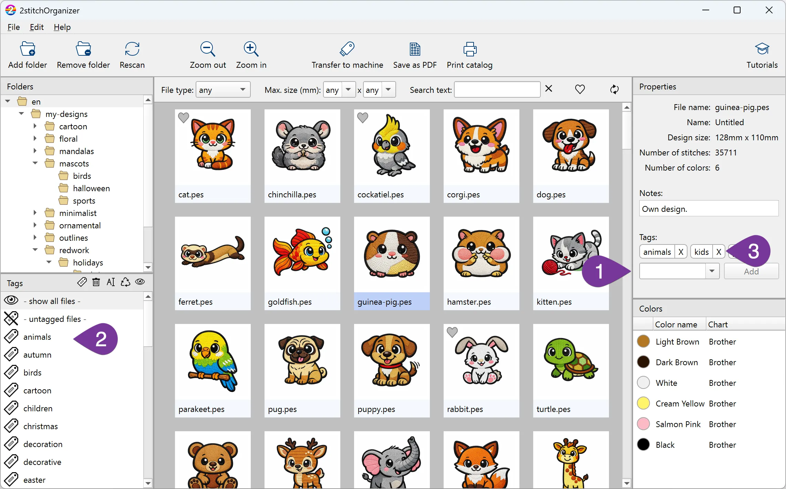Select the decoration tag
786x489 pixels.
coord(43,444)
